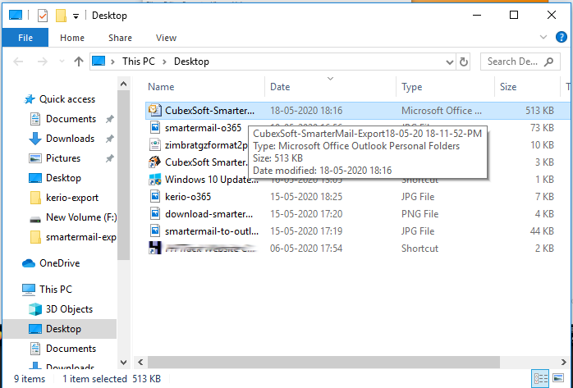Viewport: 573px width, 388px height.
Task: Sort files by Name column
Action: click(161, 87)
